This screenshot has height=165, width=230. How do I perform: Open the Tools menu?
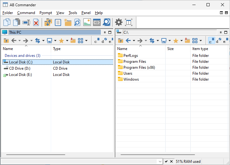[x=73, y=13]
